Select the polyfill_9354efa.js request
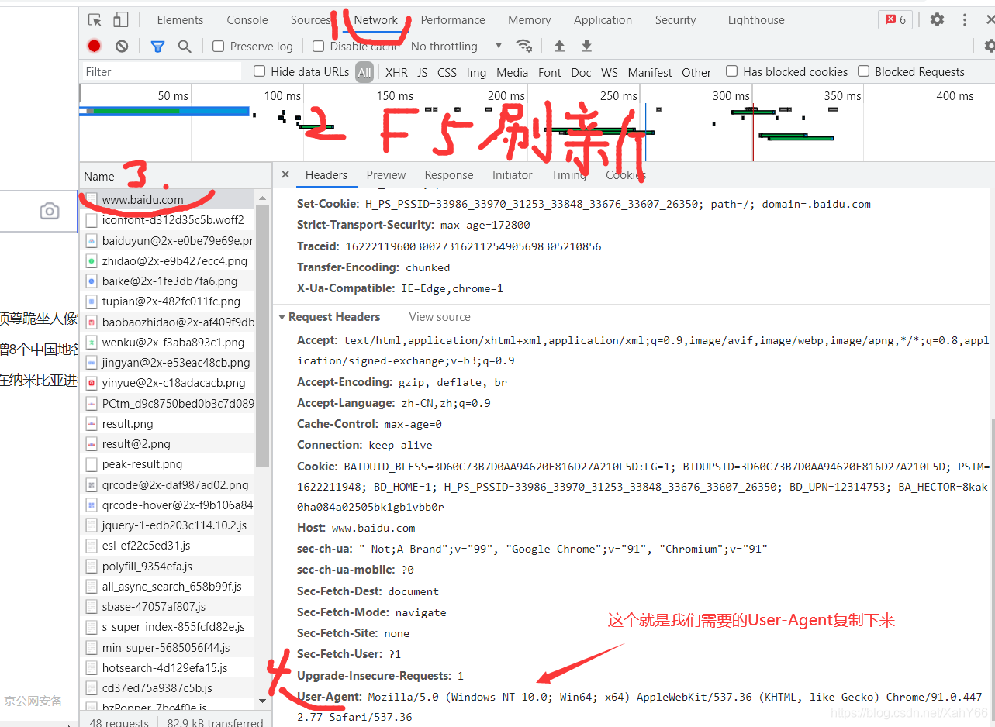Image resolution: width=995 pixels, height=727 pixels. point(167,567)
